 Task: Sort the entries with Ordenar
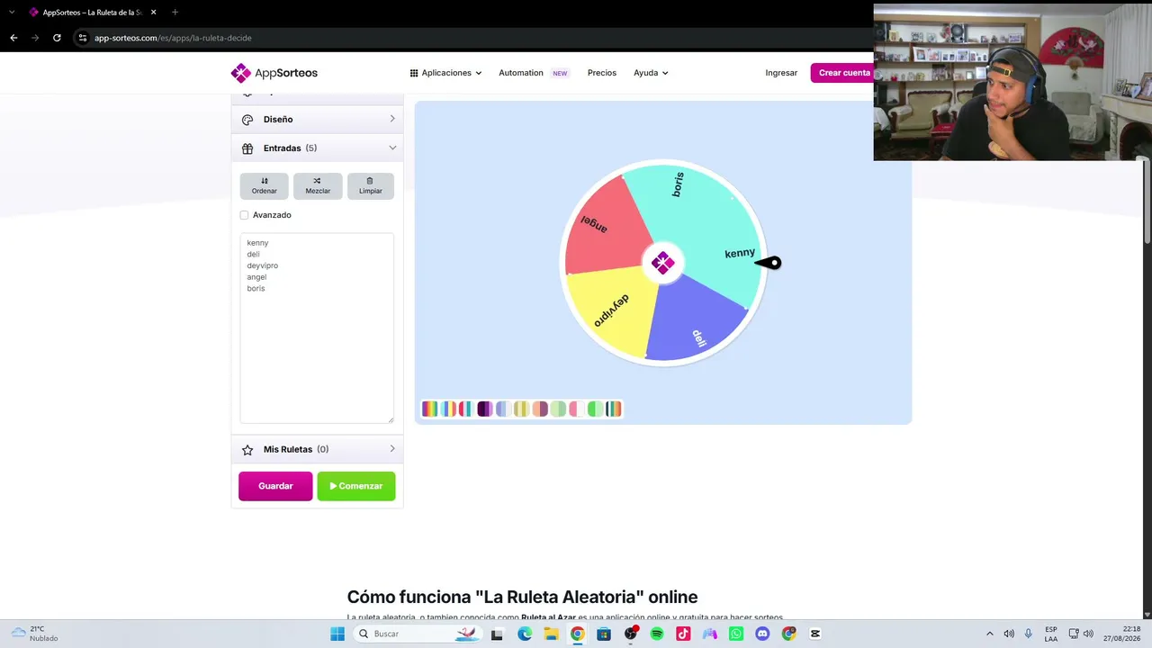(265, 186)
